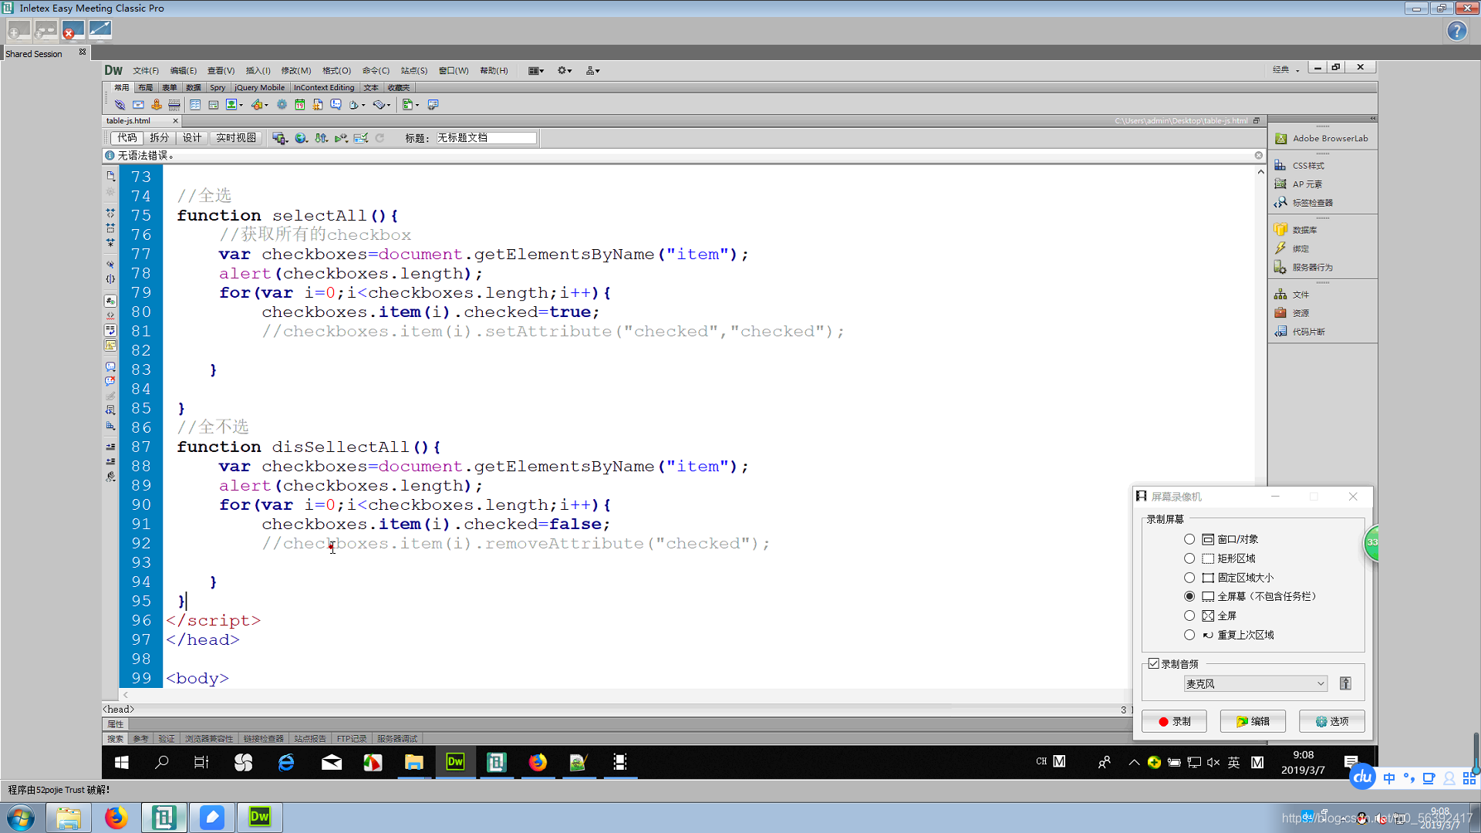
Task: Switch to the jQuery Mobile insert tab
Action: click(259, 88)
